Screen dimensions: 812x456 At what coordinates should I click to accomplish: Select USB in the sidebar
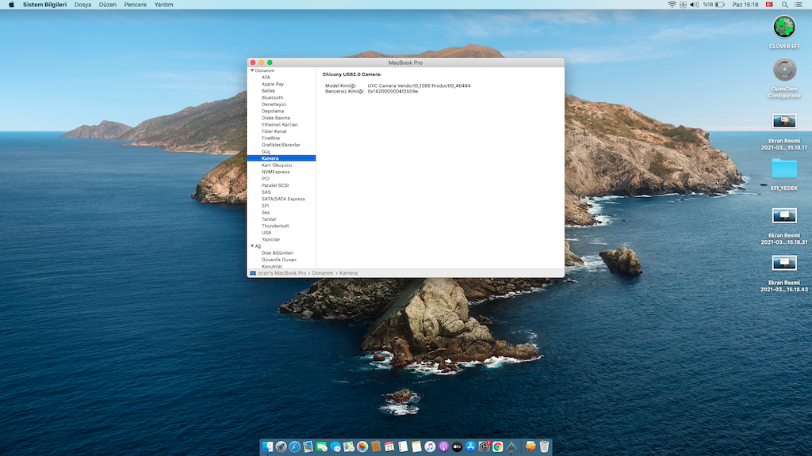pos(266,233)
